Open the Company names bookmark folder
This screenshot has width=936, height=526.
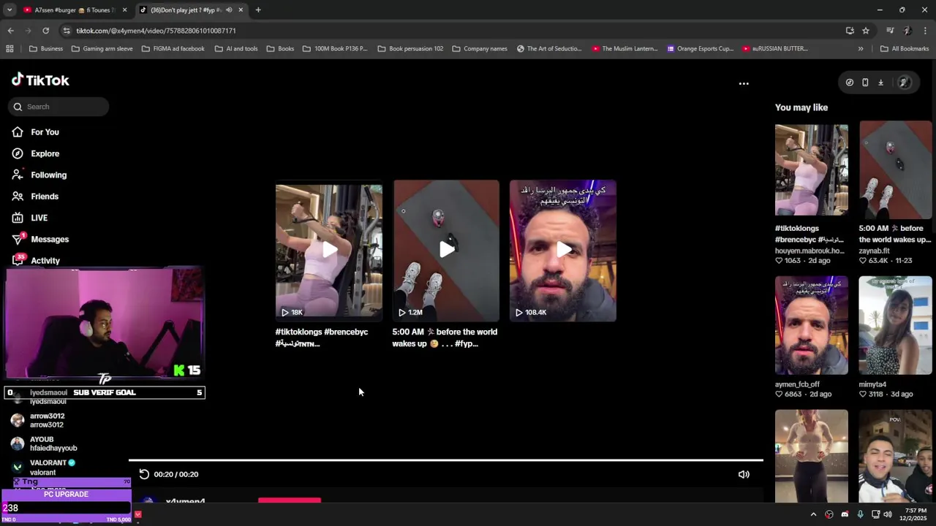tap(479, 49)
